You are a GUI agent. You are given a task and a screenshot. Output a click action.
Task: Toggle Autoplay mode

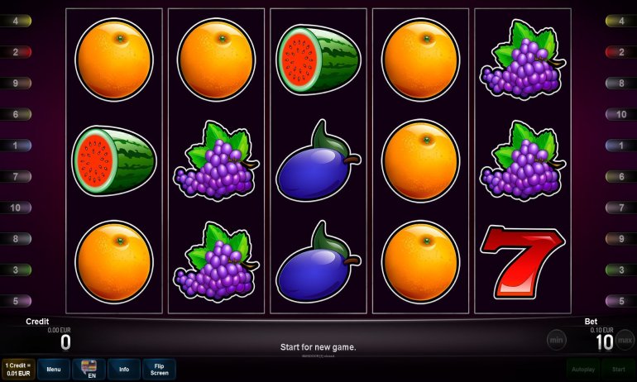click(583, 369)
